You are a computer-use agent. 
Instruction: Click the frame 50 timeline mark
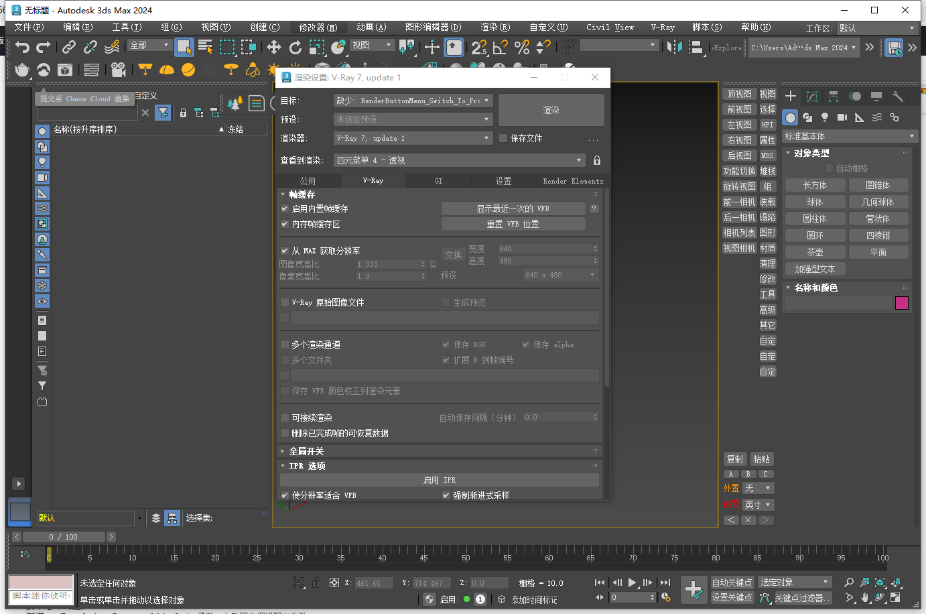466,558
